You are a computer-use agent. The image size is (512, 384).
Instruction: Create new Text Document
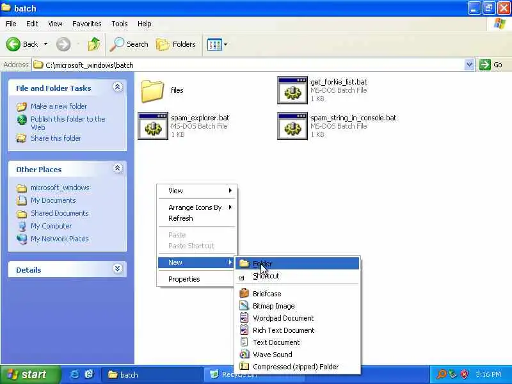[x=297, y=342]
